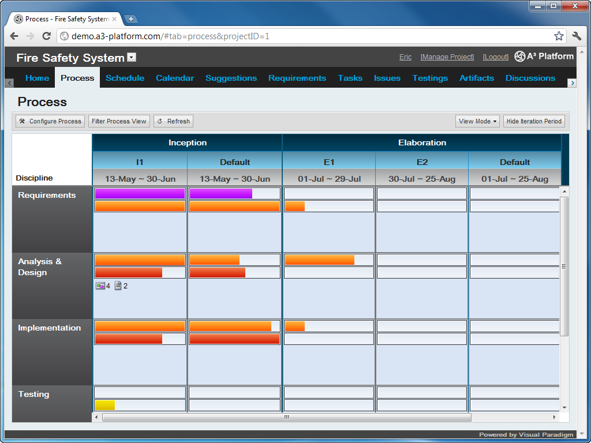
Task: Click the Filter Process View button
Action: pos(119,121)
